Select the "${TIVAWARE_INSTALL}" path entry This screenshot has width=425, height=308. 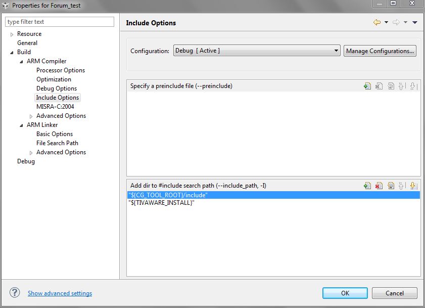coord(273,203)
